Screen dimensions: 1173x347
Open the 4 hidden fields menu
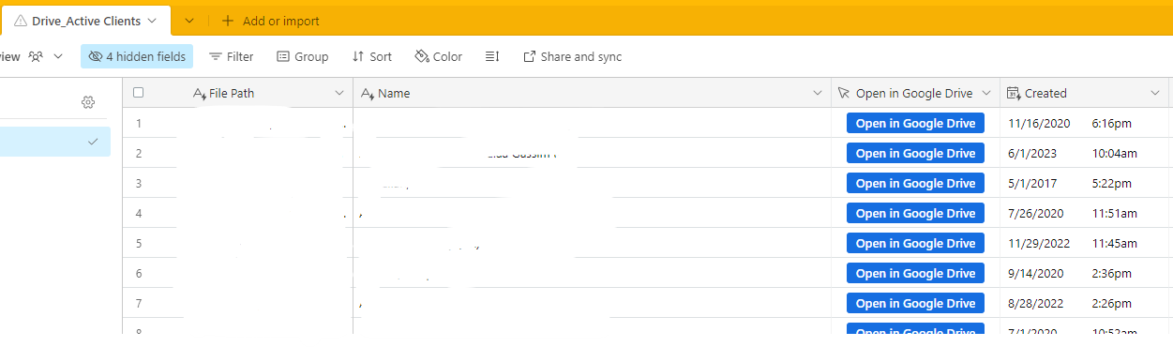pyautogui.click(x=137, y=56)
